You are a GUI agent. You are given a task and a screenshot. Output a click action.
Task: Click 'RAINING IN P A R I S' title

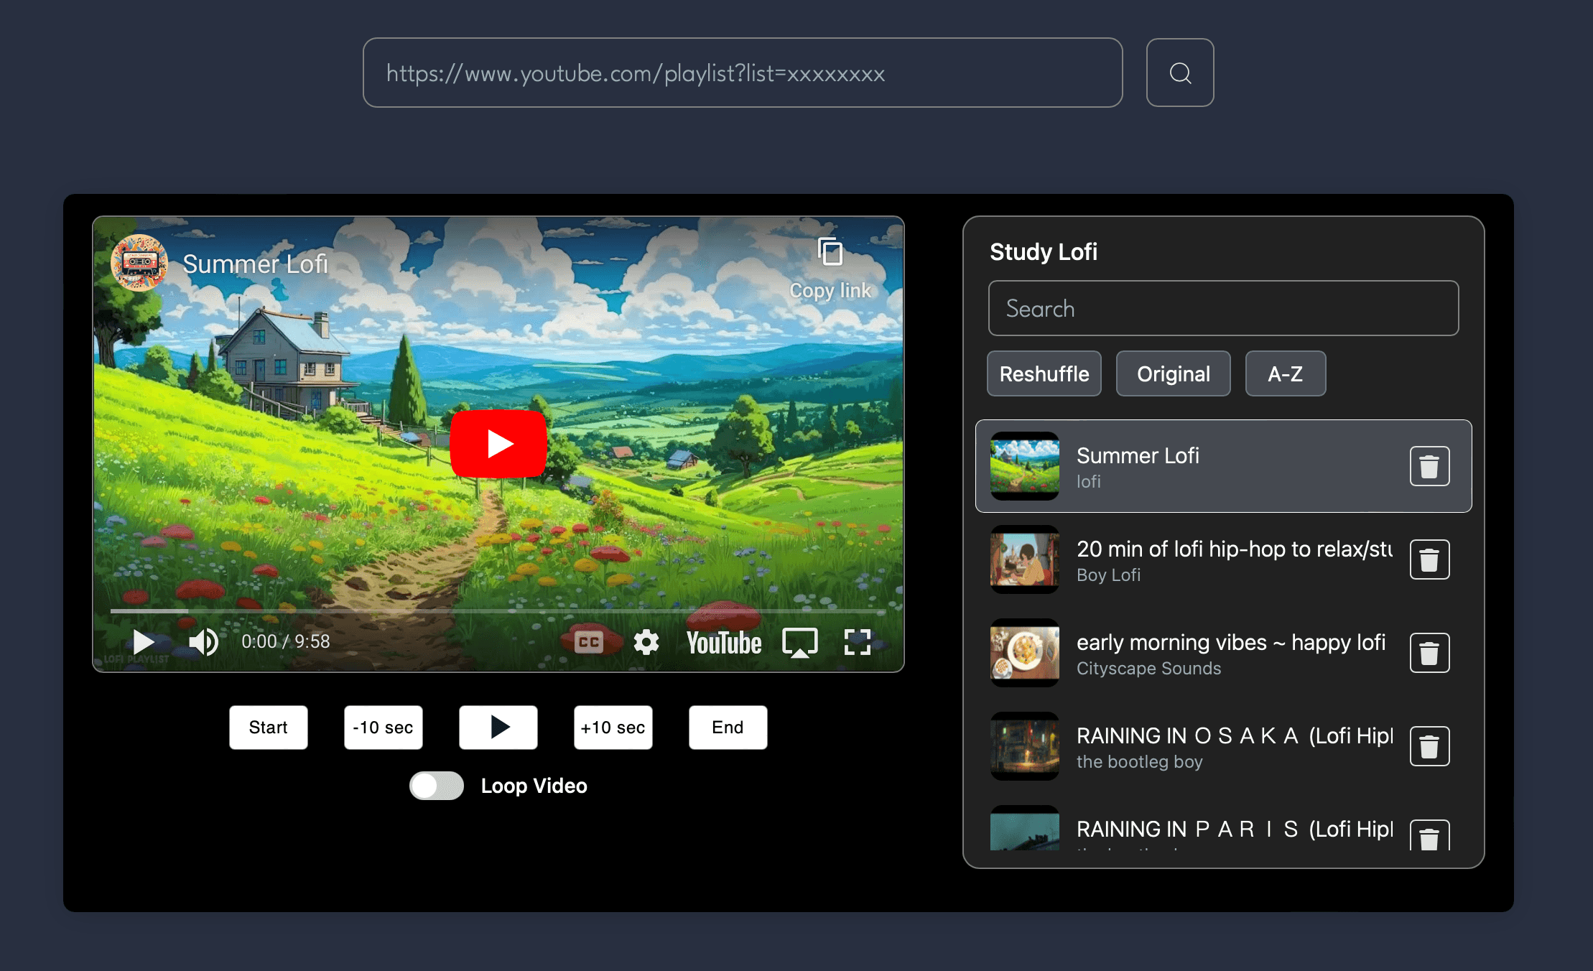point(1235,829)
